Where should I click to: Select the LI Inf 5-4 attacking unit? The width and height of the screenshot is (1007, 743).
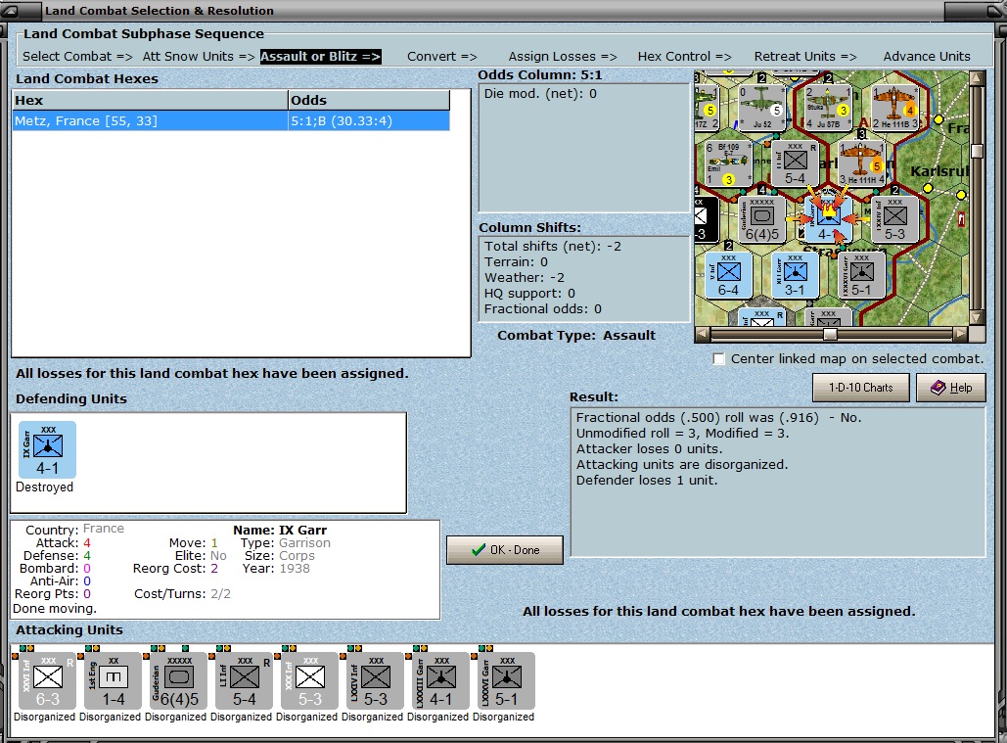tap(242, 680)
